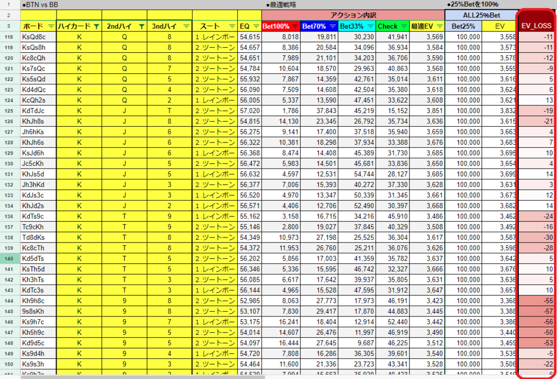Viewport: 557px width, 379px height.
Task: Open filter for 最適EV column
Action: 440,26
